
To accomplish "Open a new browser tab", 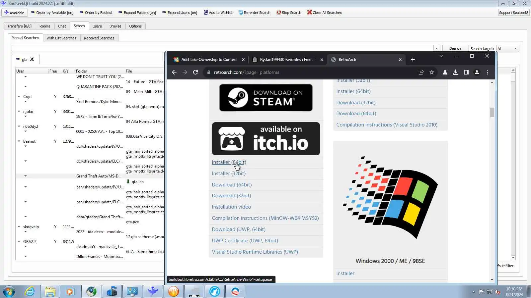I will click(x=413, y=60).
